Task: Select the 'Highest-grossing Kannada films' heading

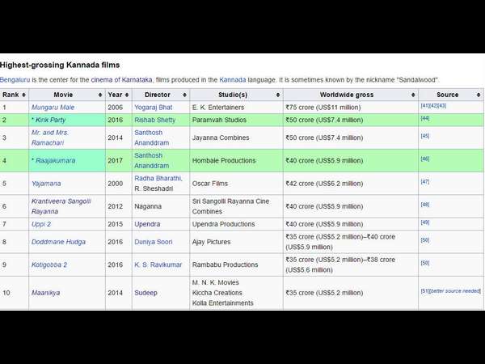Action: pos(60,65)
